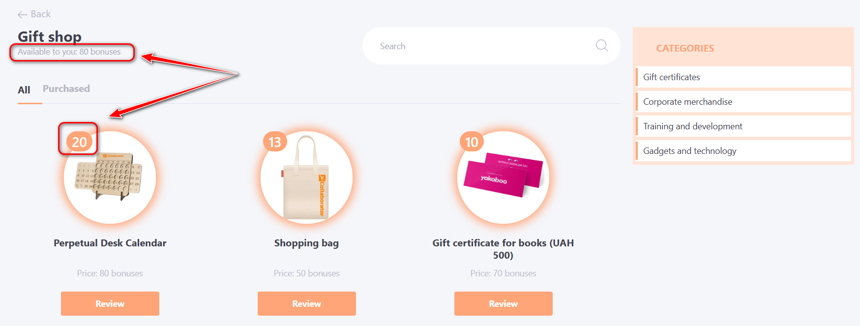Click the 20 badge on Perpetual Desk Calendar
This screenshot has width=860, height=326.
tap(79, 142)
